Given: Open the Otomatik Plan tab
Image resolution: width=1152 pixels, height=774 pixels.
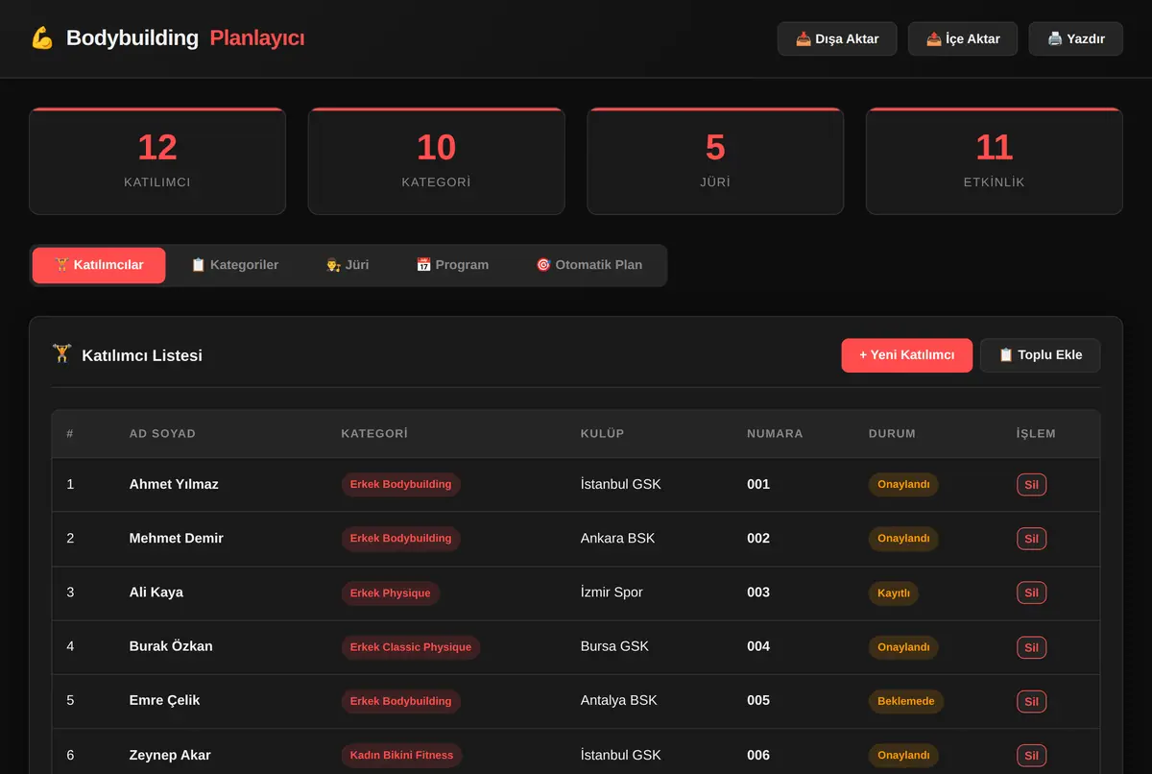Looking at the screenshot, I should pyautogui.click(x=588, y=265).
